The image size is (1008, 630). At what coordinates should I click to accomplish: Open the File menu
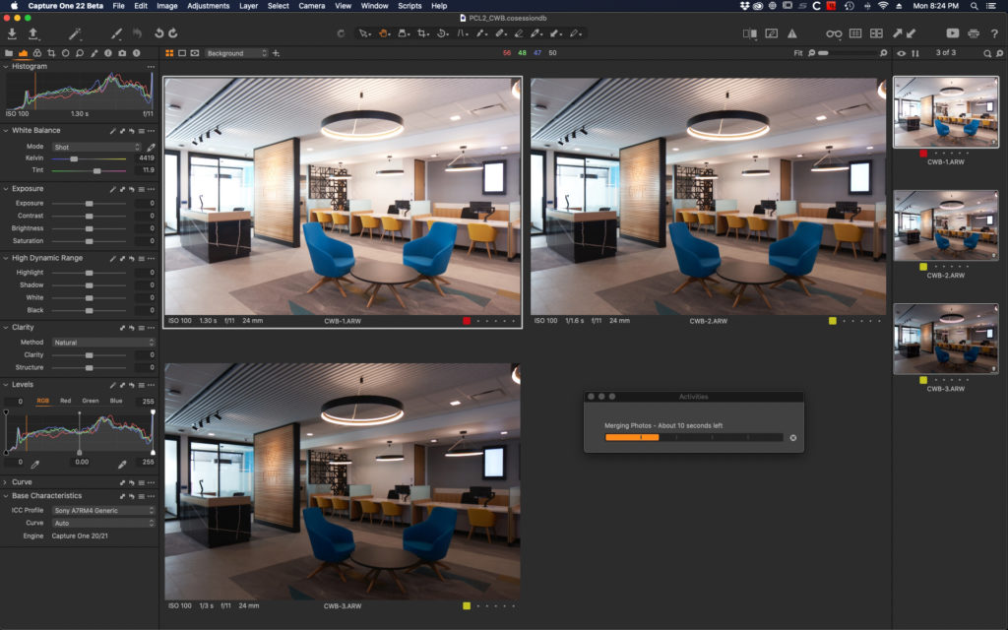point(119,6)
